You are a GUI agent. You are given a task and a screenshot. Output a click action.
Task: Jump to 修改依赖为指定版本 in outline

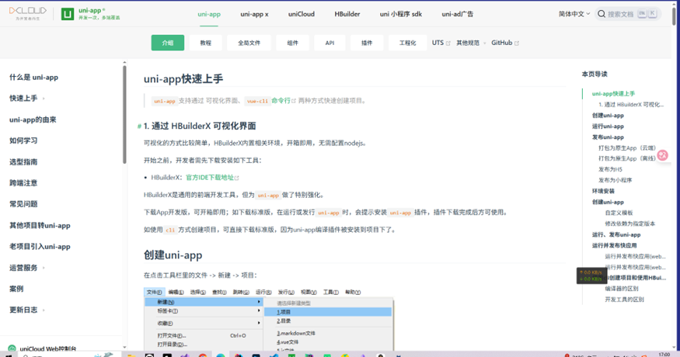click(x=629, y=224)
